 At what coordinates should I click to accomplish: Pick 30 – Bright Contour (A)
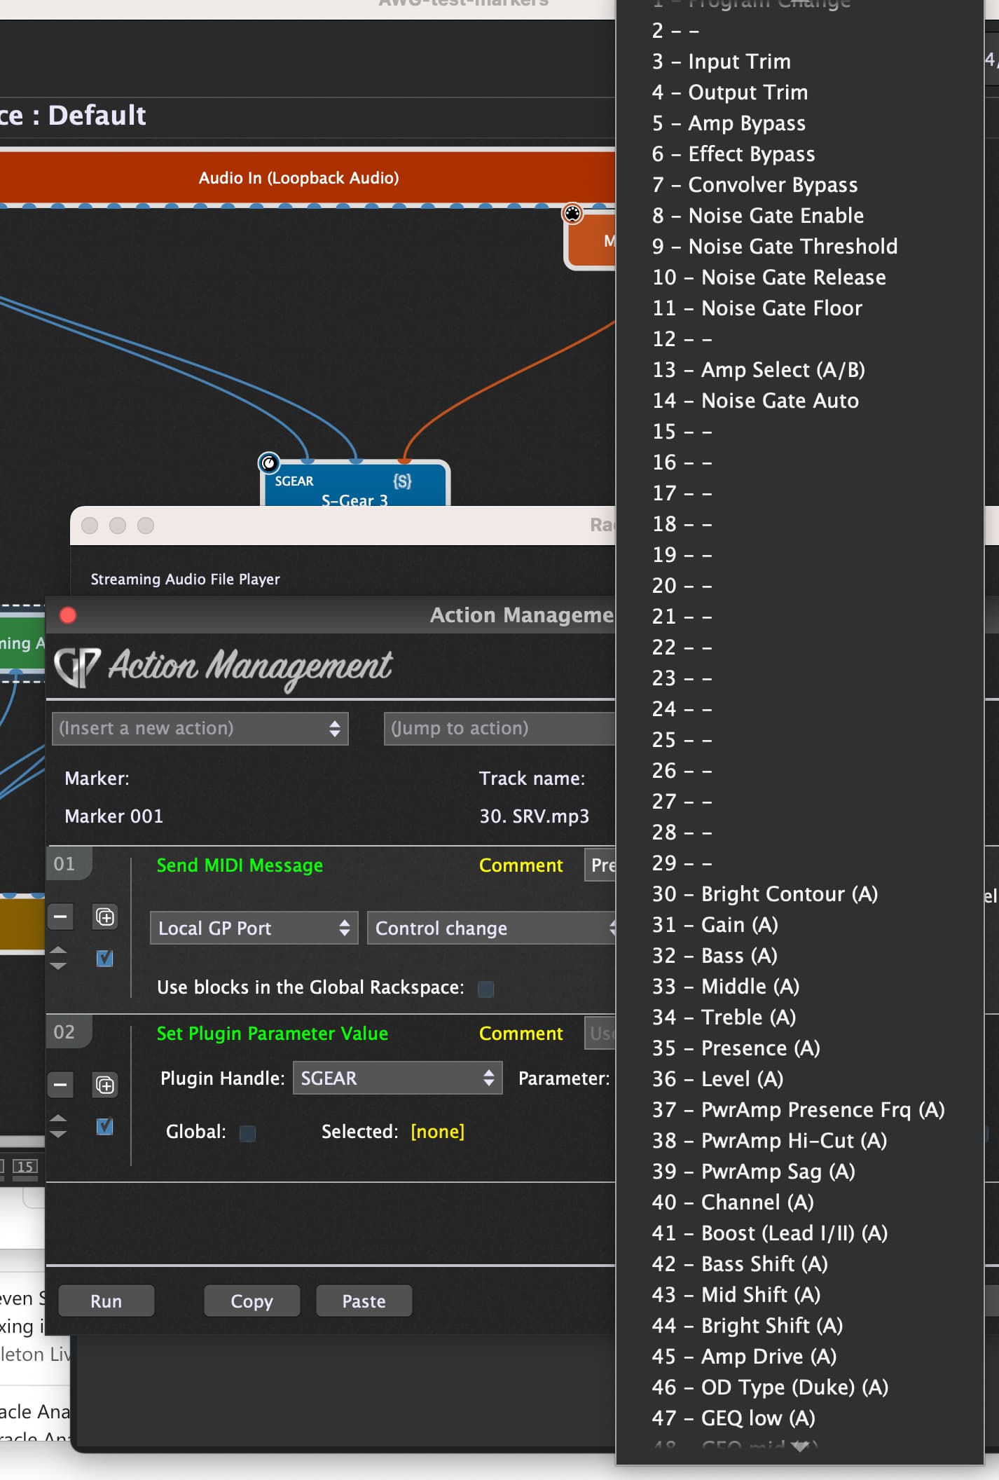800,893
